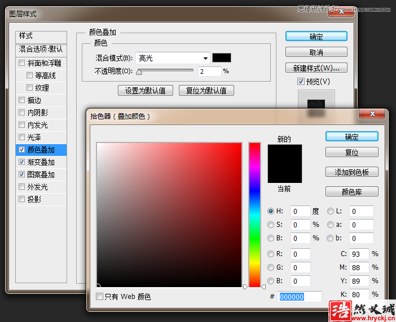
Task: Click the L: value input field
Action: (x=362, y=211)
